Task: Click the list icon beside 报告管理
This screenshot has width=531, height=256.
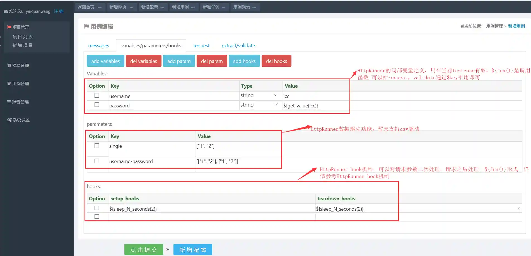Action: [x=9, y=102]
